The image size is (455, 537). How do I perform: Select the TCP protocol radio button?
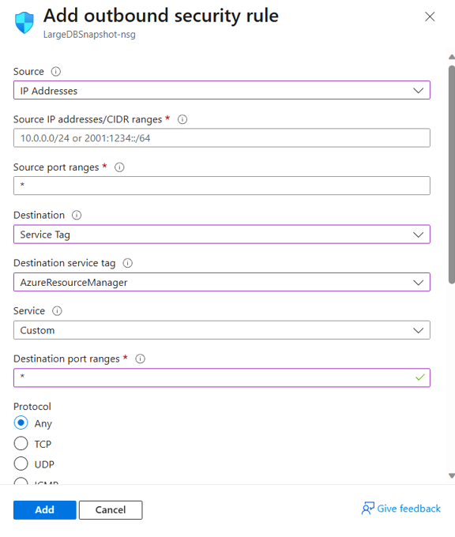(x=21, y=444)
